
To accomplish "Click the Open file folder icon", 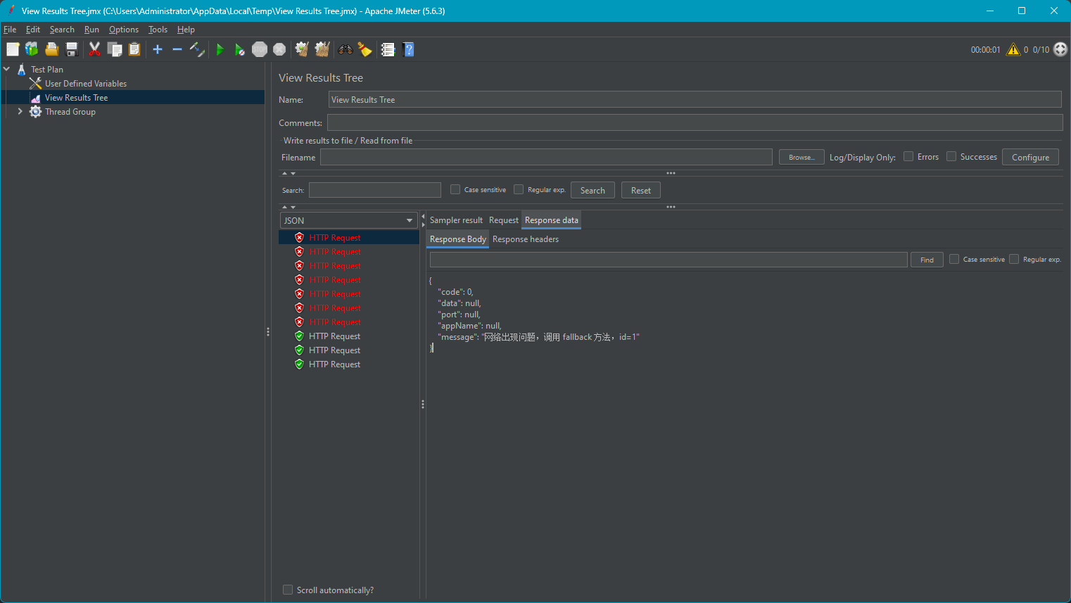I will pyautogui.click(x=52, y=49).
